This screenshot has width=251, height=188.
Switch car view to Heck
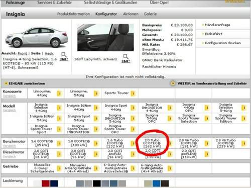point(49,53)
